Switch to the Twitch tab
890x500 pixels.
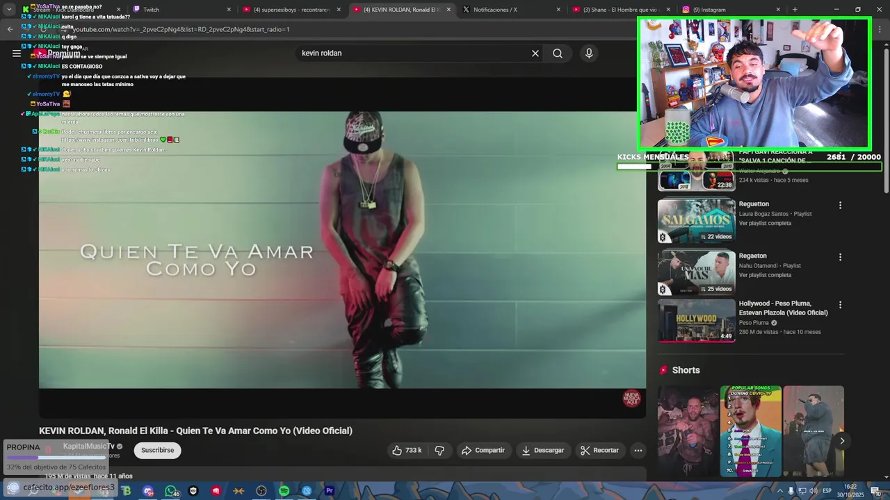click(181, 10)
